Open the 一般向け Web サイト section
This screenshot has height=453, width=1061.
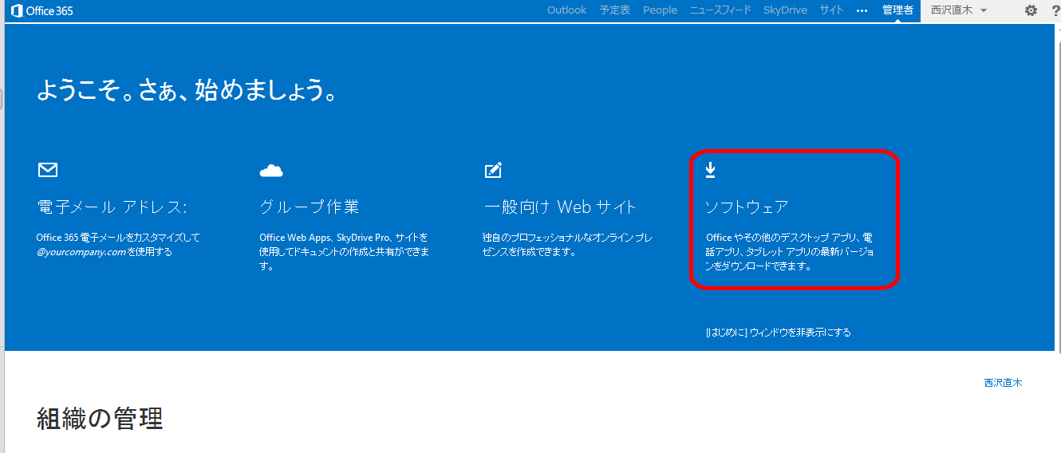coord(560,207)
